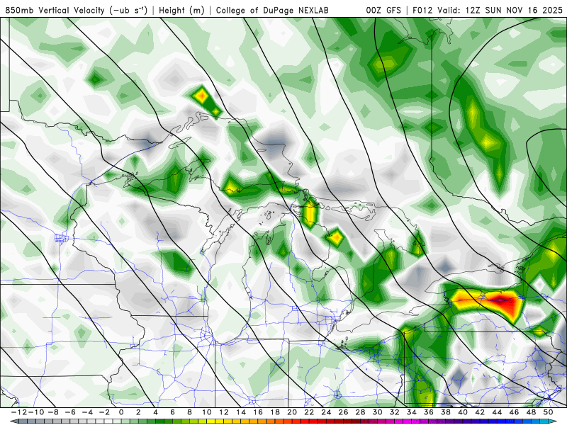Click the "850mb Vertical Velocity" title text
This screenshot has height=425, width=567.
[x=55, y=10]
